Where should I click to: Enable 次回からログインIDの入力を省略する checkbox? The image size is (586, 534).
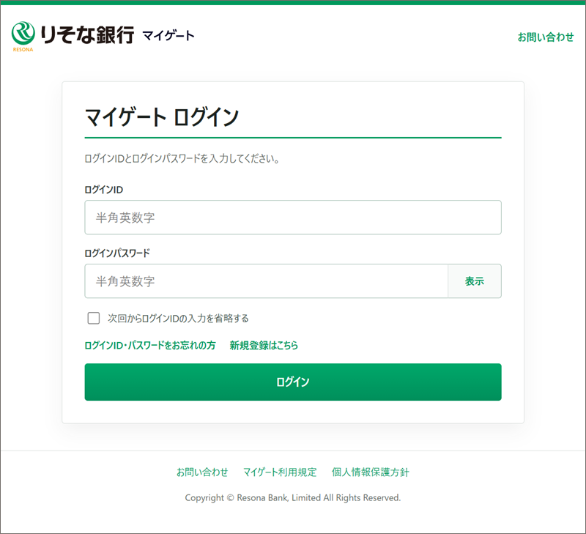94,318
